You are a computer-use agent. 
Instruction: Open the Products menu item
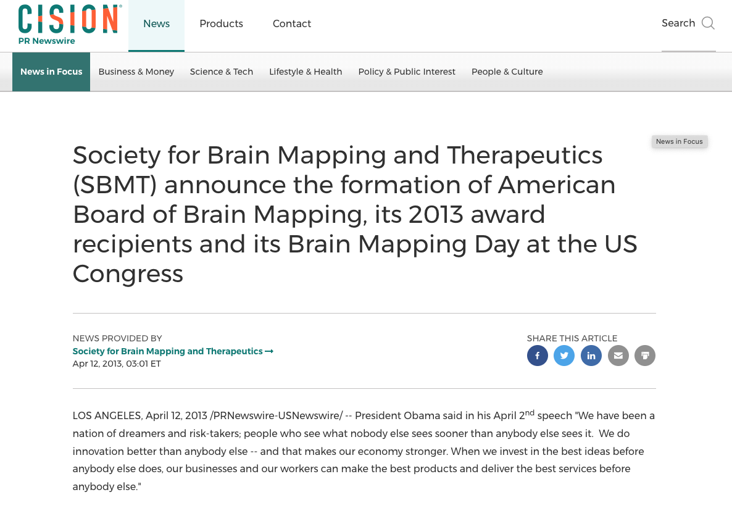[x=221, y=23]
